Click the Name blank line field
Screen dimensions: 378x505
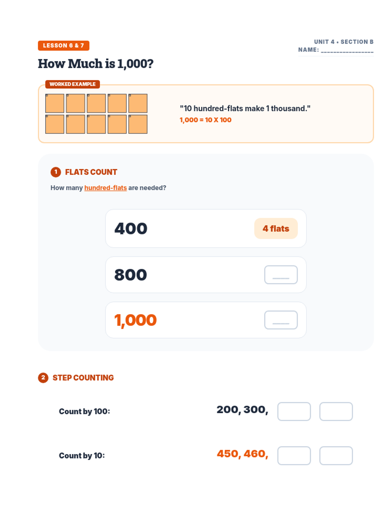(x=347, y=50)
